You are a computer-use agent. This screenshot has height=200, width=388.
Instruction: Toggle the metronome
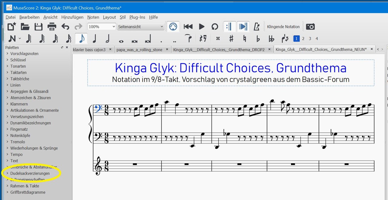[257, 27]
